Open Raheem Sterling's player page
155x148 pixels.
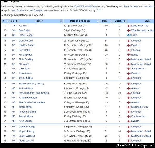[27, 112]
